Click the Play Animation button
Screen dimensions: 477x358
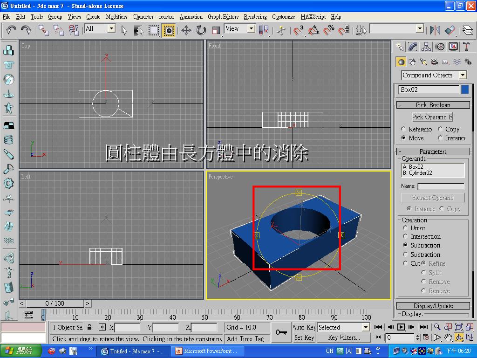tap(401, 327)
